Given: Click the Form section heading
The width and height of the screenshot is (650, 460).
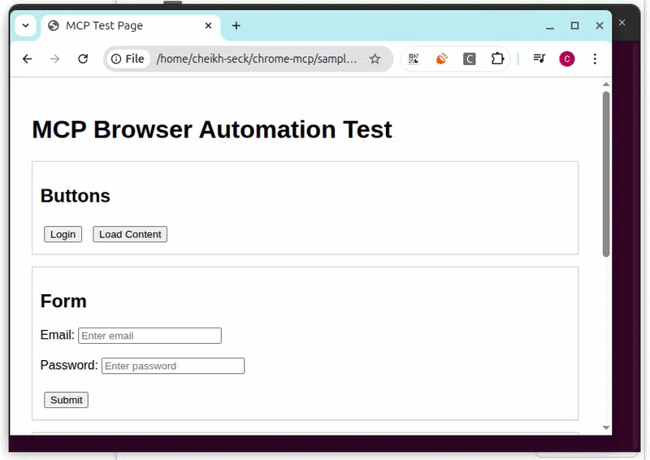Looking at the screenshot, I should click(63, 302).
